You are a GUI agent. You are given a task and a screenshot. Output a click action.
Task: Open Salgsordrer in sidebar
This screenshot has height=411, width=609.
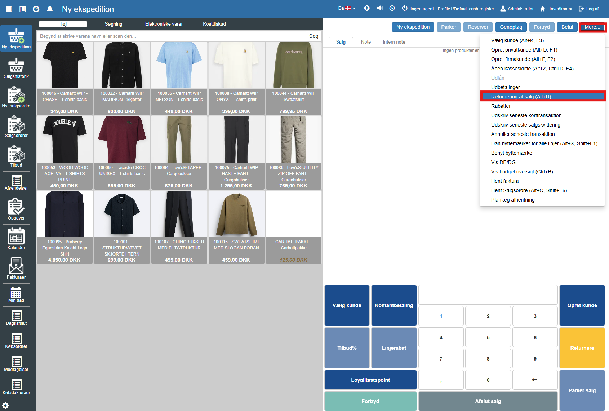pyautogui.click(x=16, y=127)
